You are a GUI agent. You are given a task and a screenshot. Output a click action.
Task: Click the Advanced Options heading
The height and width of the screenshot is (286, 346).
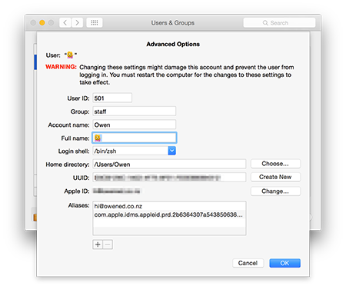click(173, 44)
